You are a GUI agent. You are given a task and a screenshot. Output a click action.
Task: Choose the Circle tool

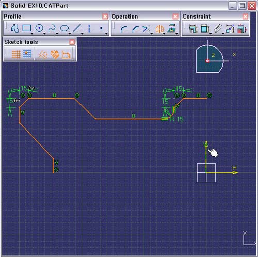click(39, 28)
